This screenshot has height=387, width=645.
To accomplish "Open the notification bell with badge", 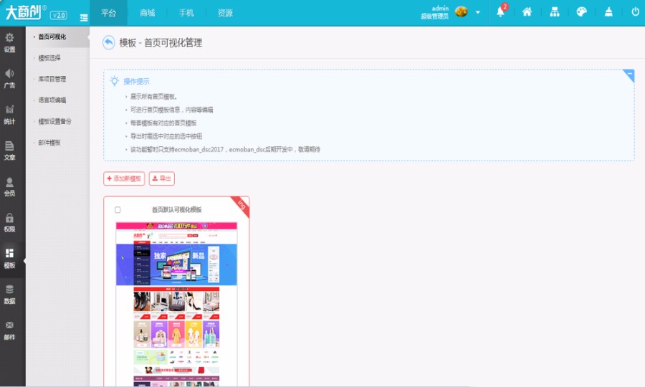I will click(500, 12).
